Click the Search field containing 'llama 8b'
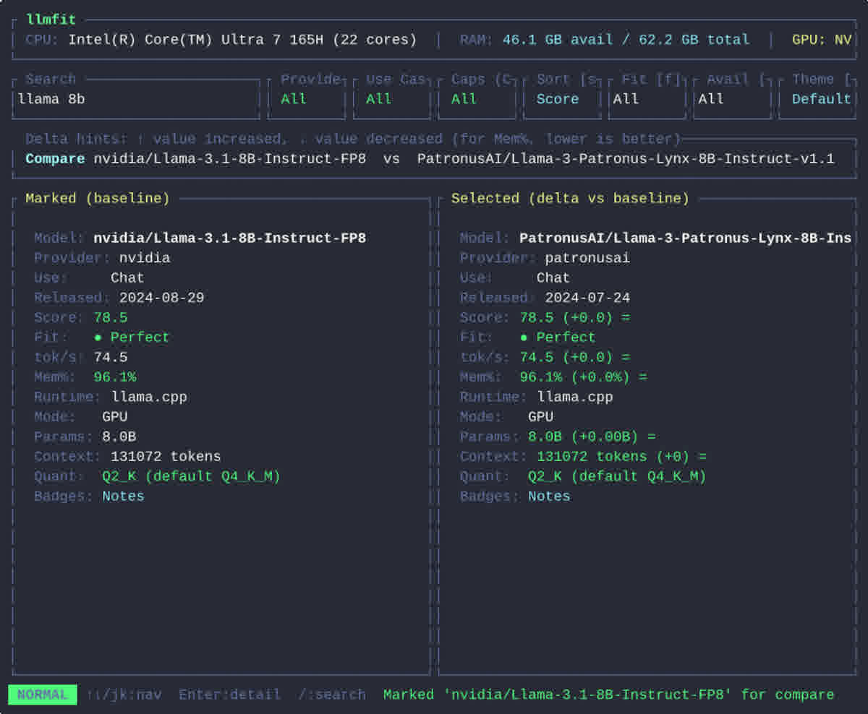Viewport: 868px width, 714px height. coord(136,99)
